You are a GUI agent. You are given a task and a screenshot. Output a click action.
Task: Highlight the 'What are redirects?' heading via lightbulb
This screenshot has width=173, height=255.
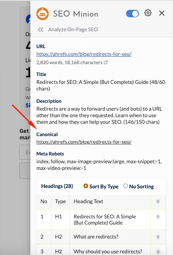click(x=158, y=237)
